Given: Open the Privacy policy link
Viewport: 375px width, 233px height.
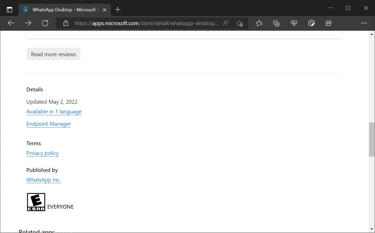Looking at the screenshot, I should [x=42, y=153].
